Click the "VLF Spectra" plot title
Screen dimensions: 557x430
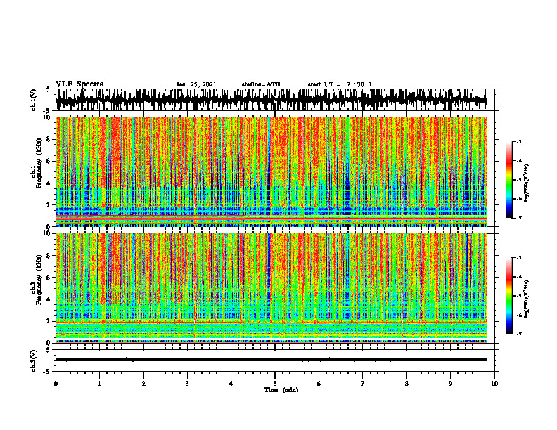click(x=79, y=84)
